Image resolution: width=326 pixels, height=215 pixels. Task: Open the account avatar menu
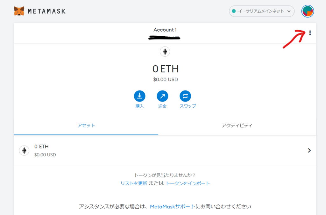coord(308,11)
